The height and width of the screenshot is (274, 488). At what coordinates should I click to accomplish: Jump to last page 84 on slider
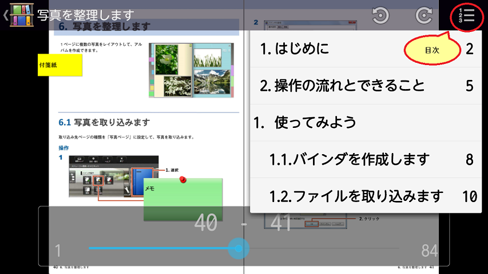429,251
